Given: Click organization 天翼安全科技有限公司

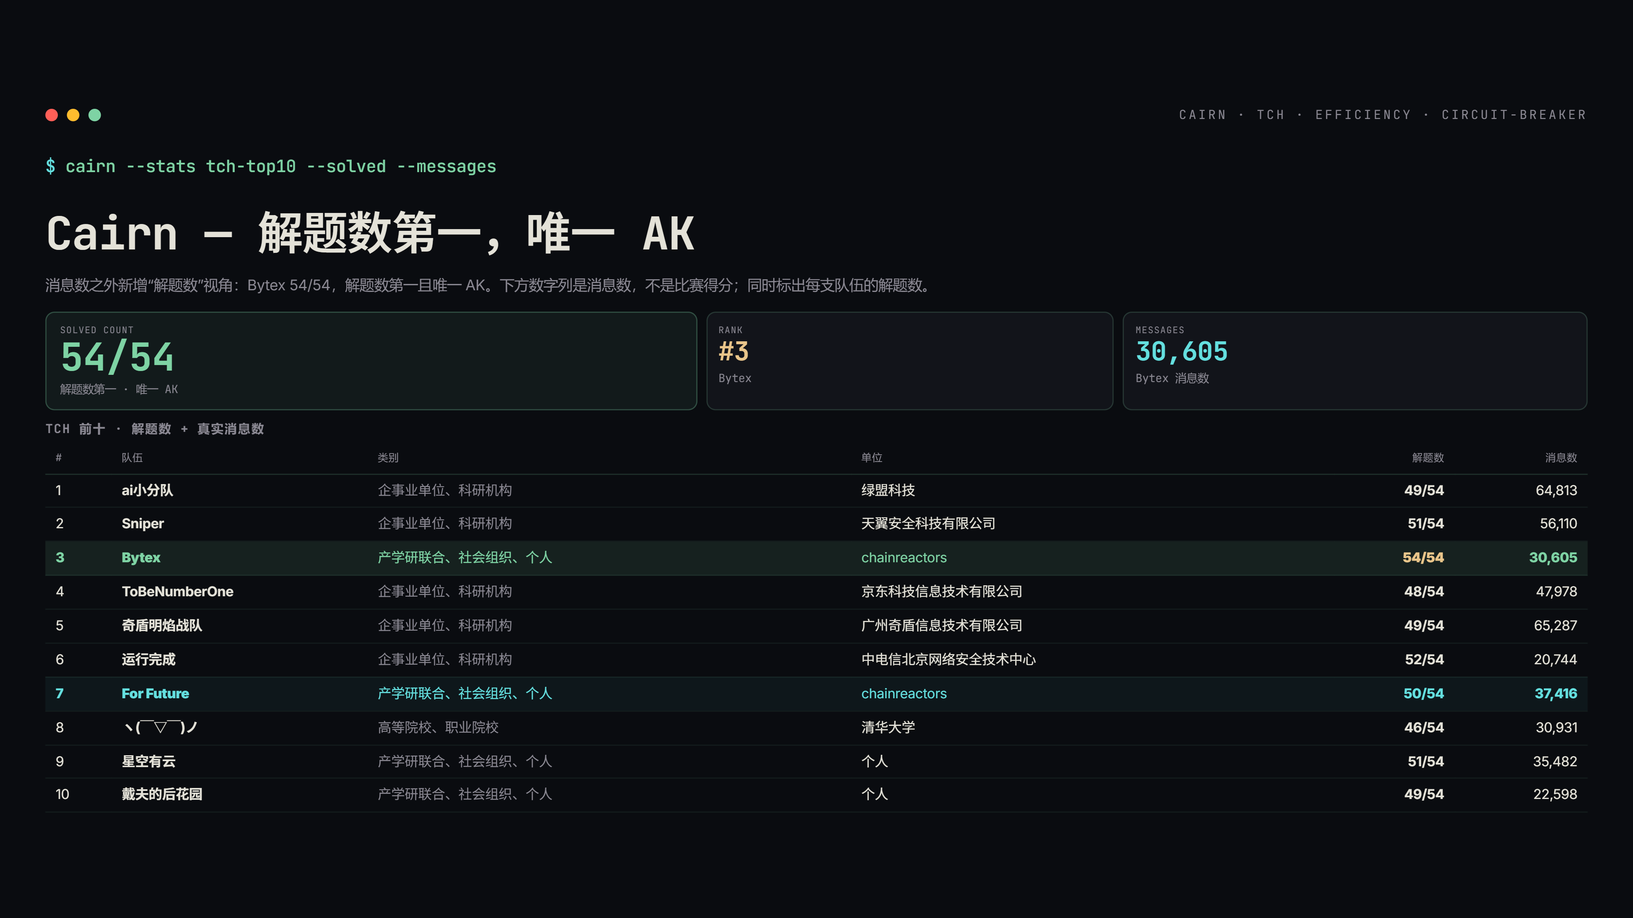Looking at the screenshot, I should (x=928, y=523).
